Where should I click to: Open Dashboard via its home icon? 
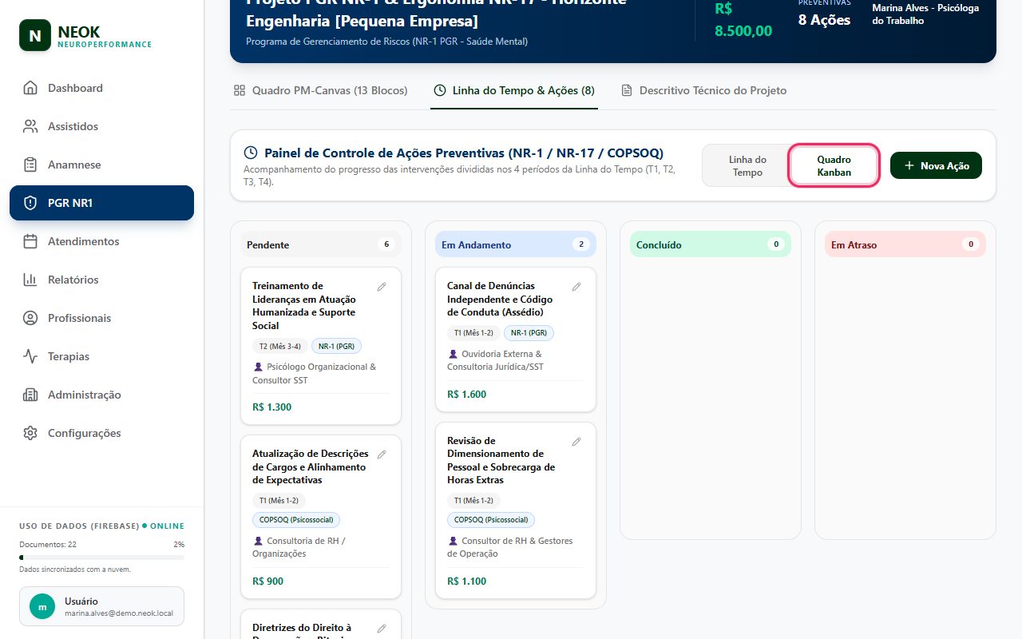[30, 88]
